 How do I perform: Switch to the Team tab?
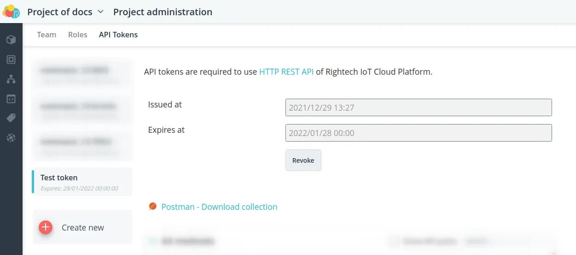pos(47,35)
